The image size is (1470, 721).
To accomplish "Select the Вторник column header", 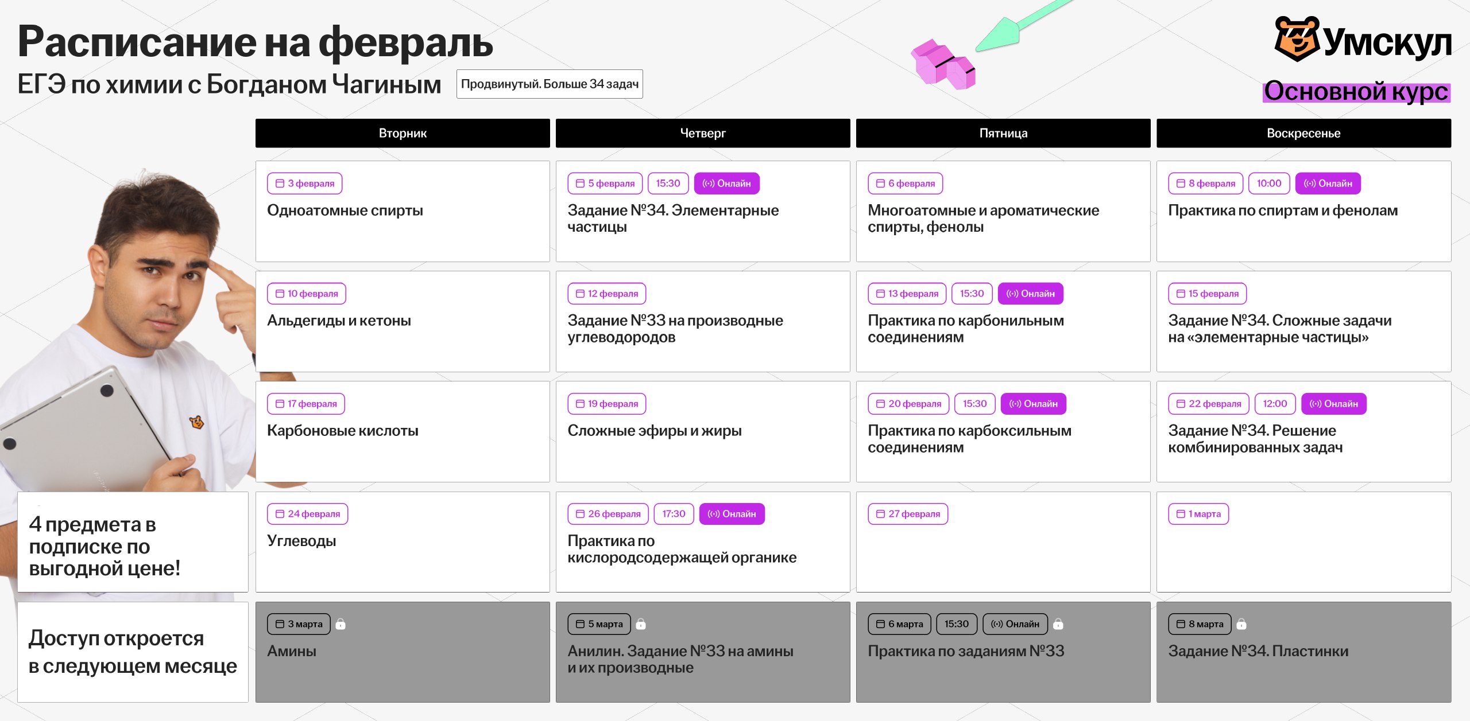I will tap(403, 133).
